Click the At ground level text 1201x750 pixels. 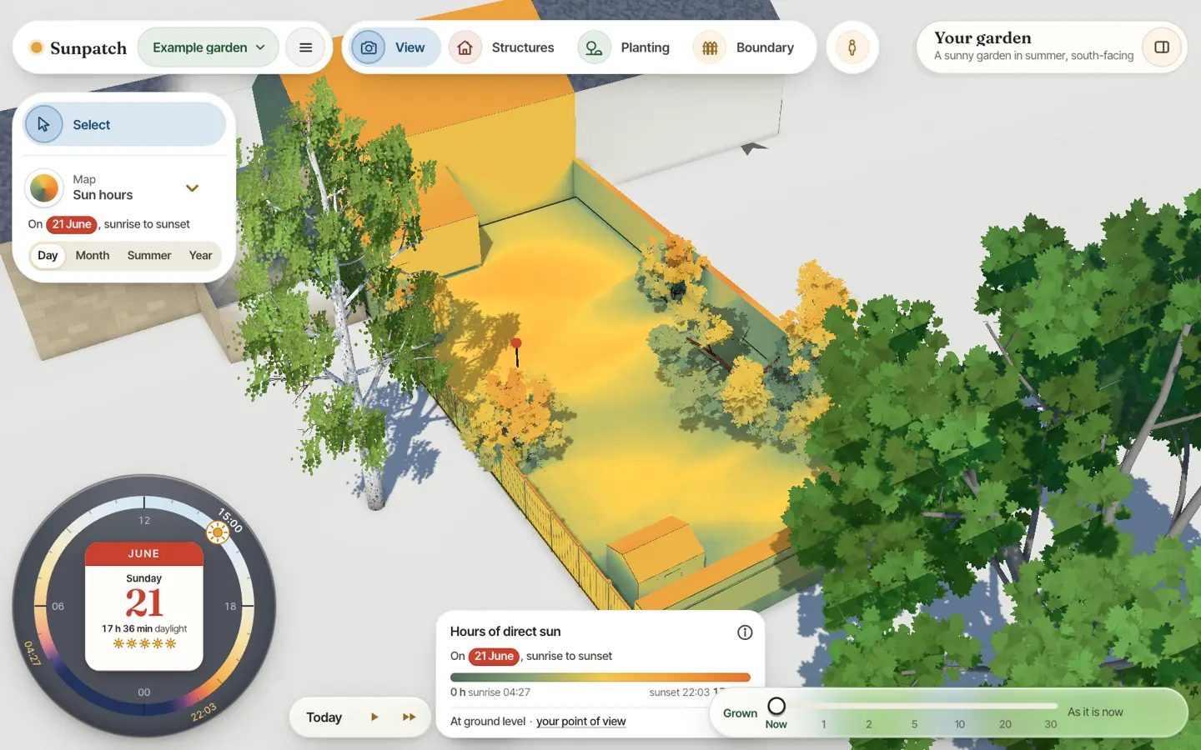488,722
